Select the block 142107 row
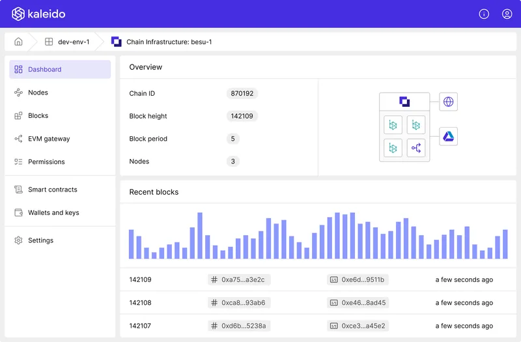 (140, 326)
